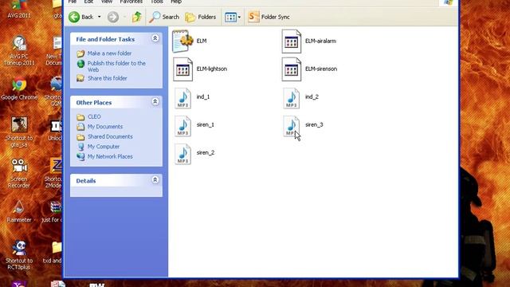
Task: Click the ELM-airalarm file name
Action: tap(320, 41)
